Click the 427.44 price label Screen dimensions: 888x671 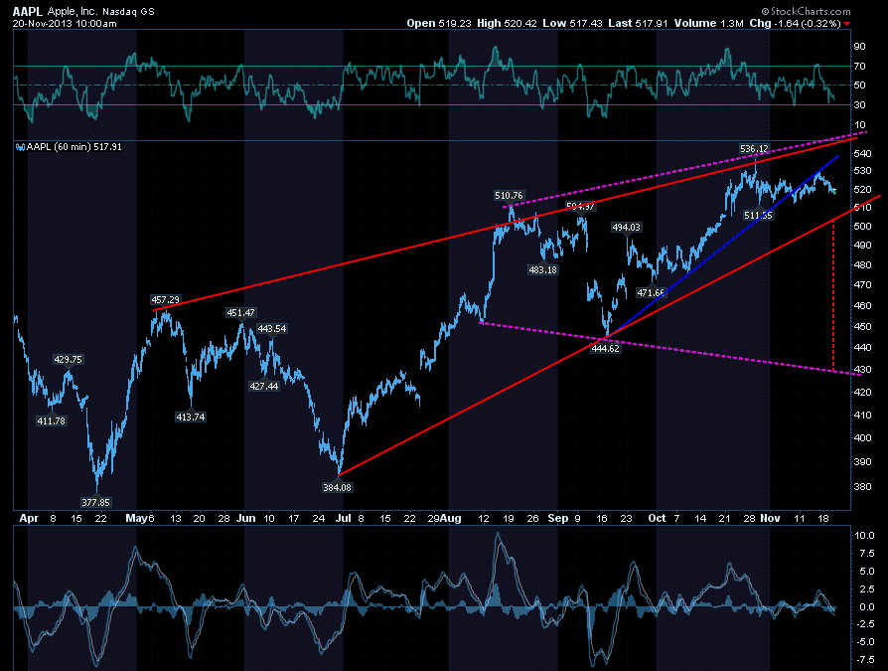click(x=264, y=387)
